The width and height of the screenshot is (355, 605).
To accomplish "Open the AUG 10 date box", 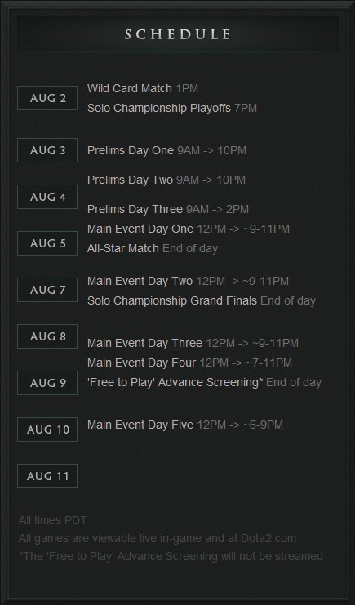I will point(47,429).
